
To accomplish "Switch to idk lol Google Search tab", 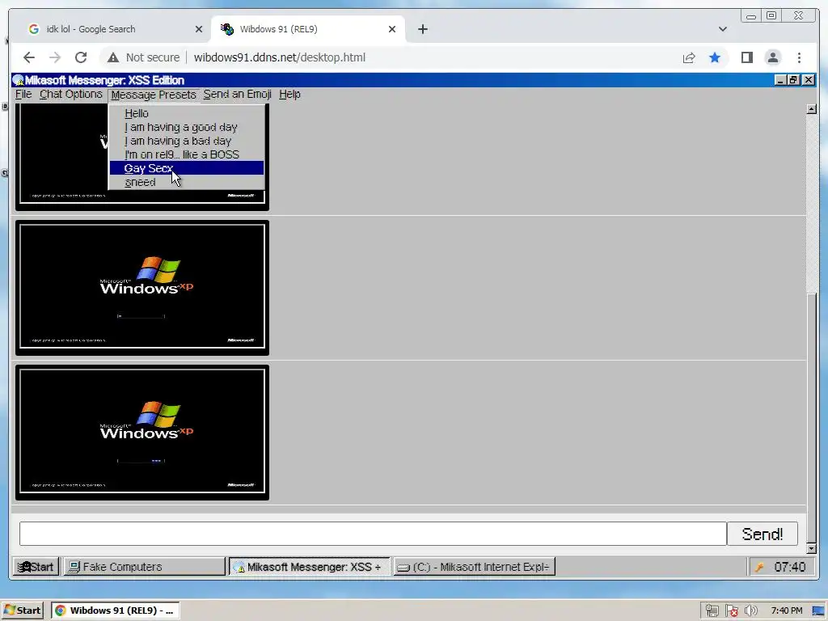I will 111,29.
